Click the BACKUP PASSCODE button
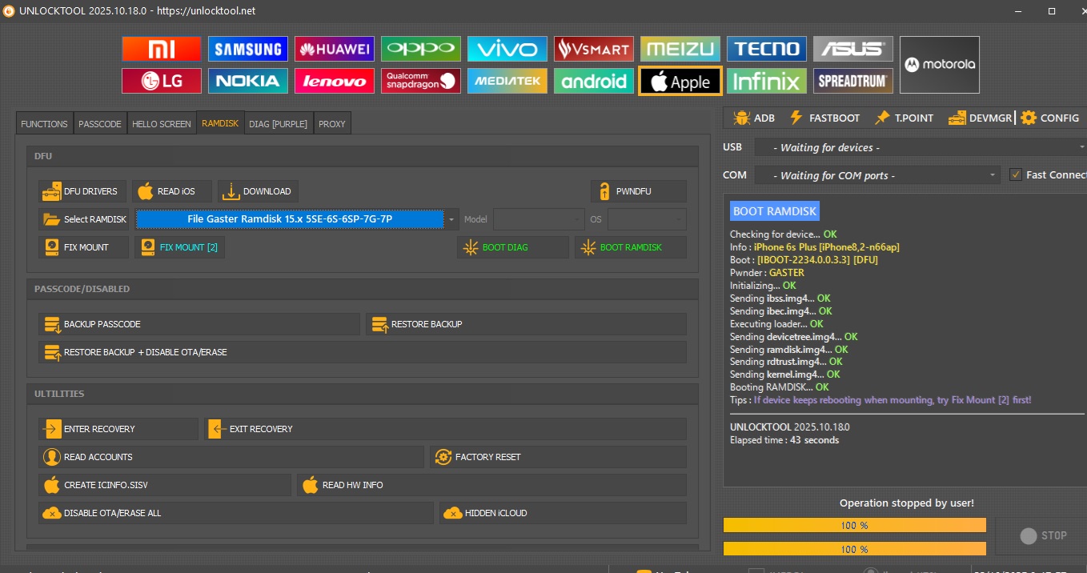 pos(199,324)
